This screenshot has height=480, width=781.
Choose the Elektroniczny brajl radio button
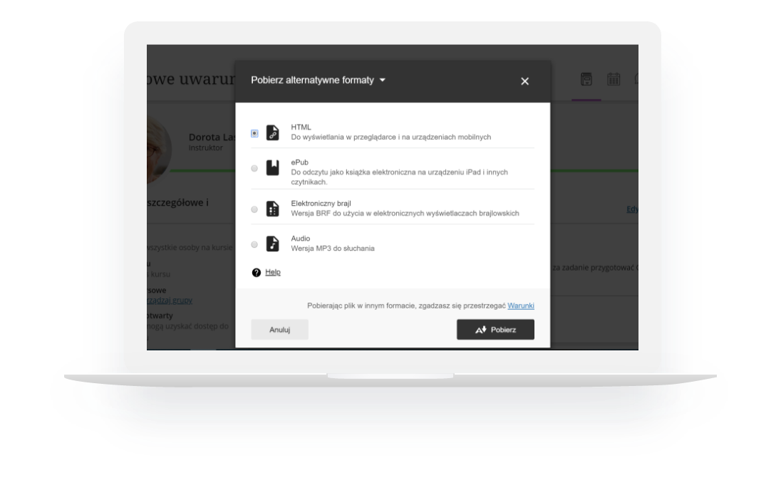click(x=254, y=209)
